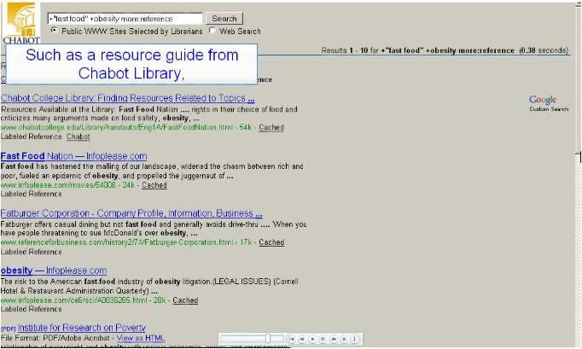Click the www.referenceforbusiness.com green URL text
Image resolution: width=582 pixels, height=349 pixels.
tap(117, 242)
